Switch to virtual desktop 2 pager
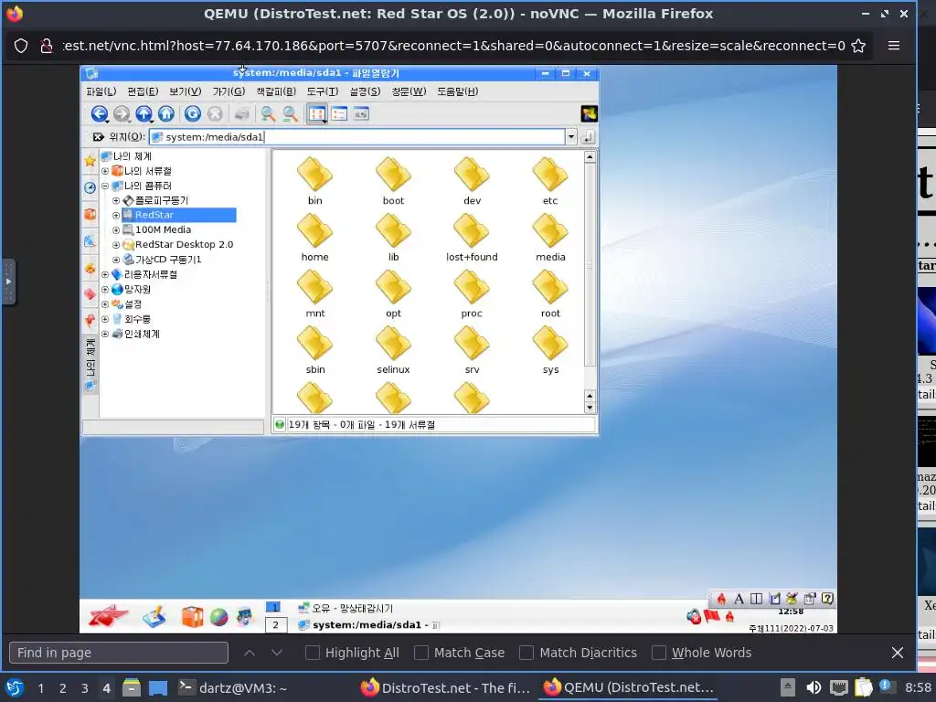This screenshot has height=702, width=936. pos(275,625)
